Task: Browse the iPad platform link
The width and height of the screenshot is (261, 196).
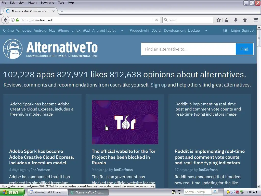Action: pos(86,31)
